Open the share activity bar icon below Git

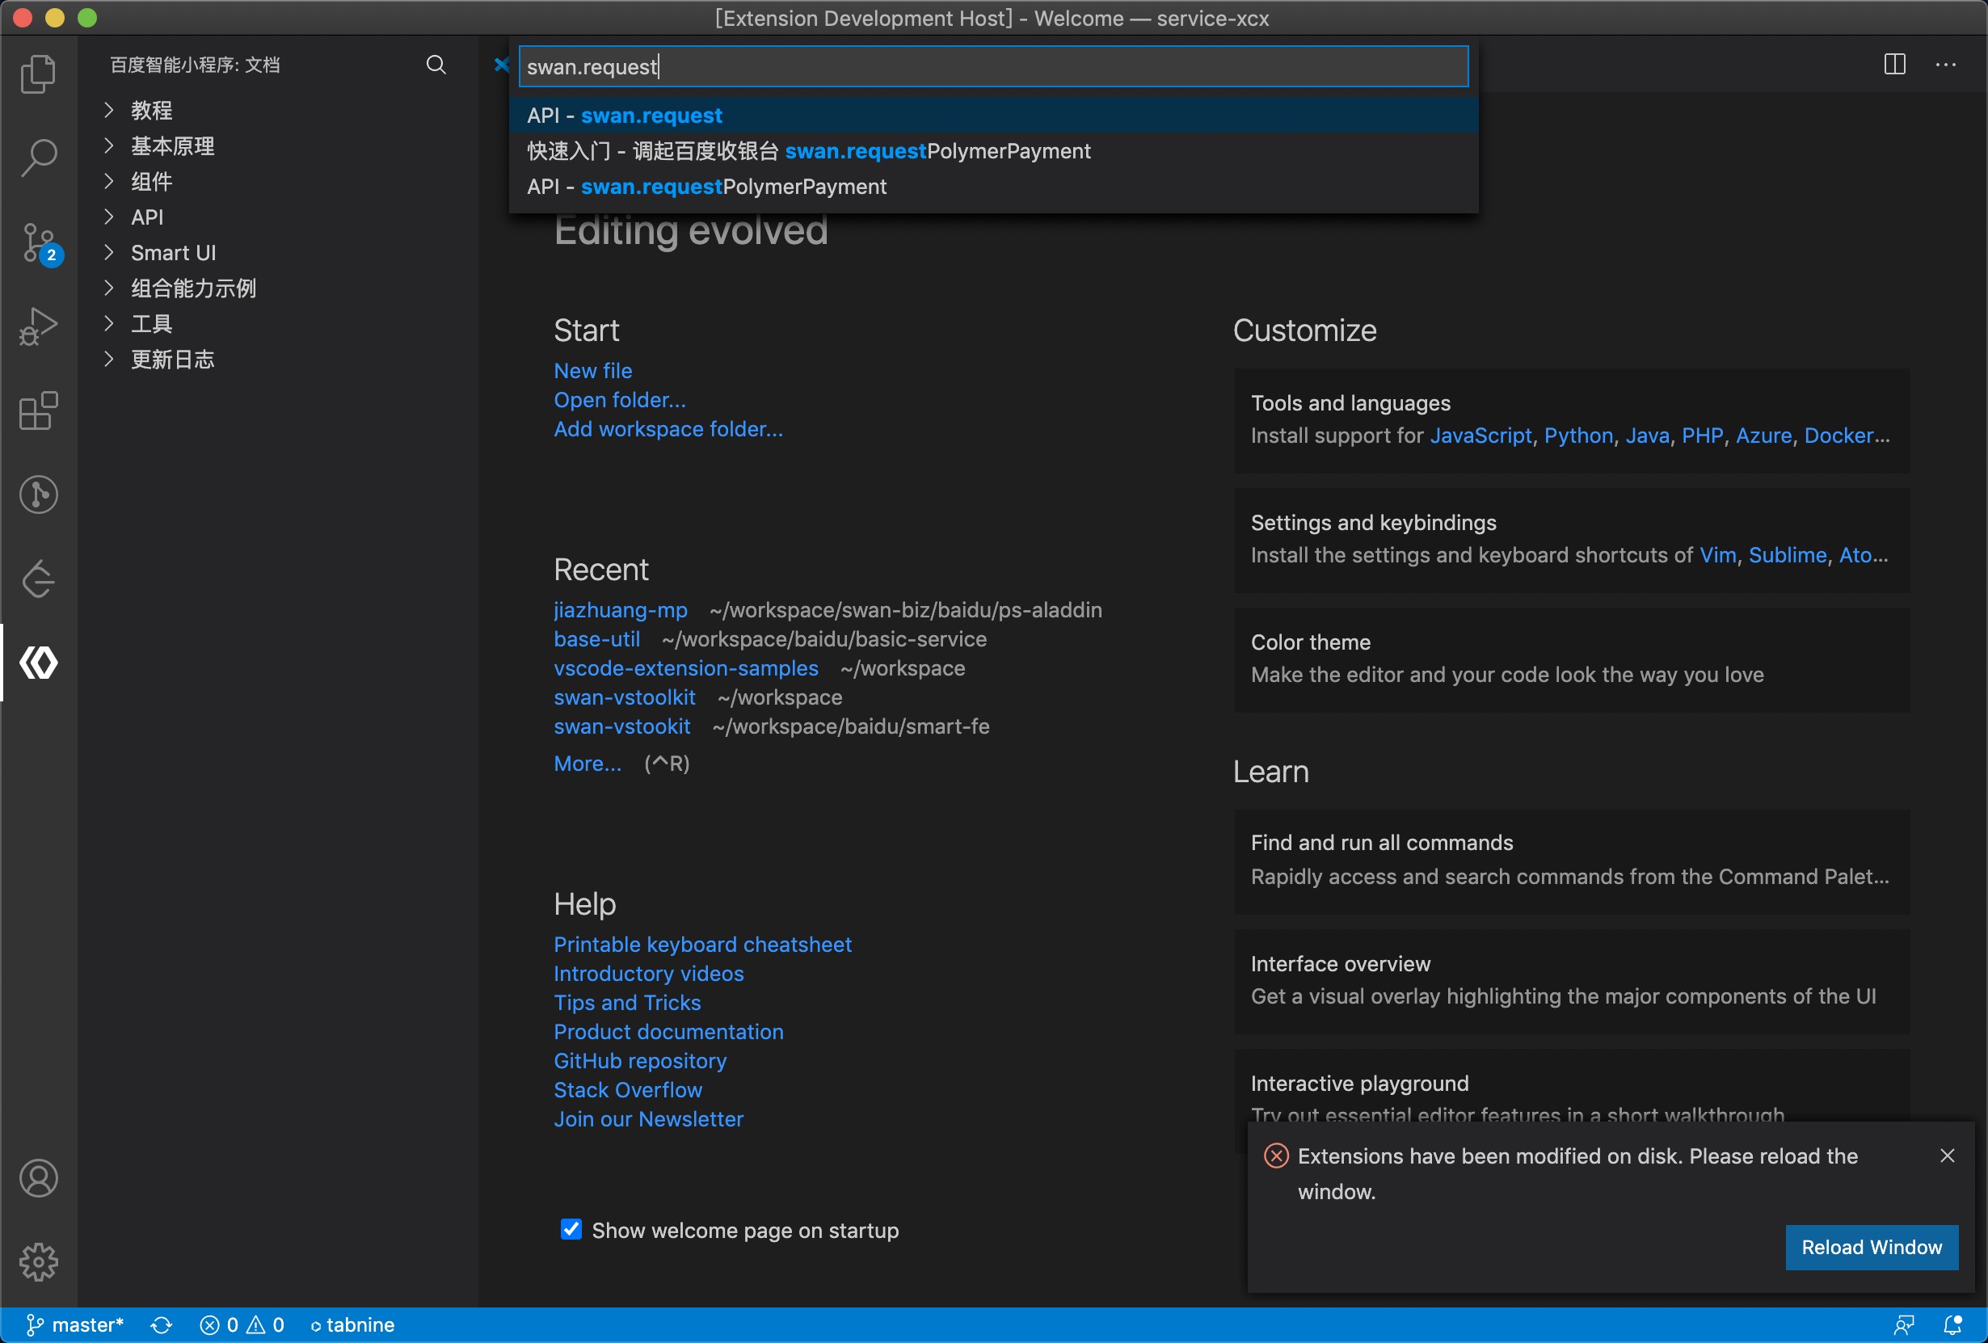pos(39,579)
